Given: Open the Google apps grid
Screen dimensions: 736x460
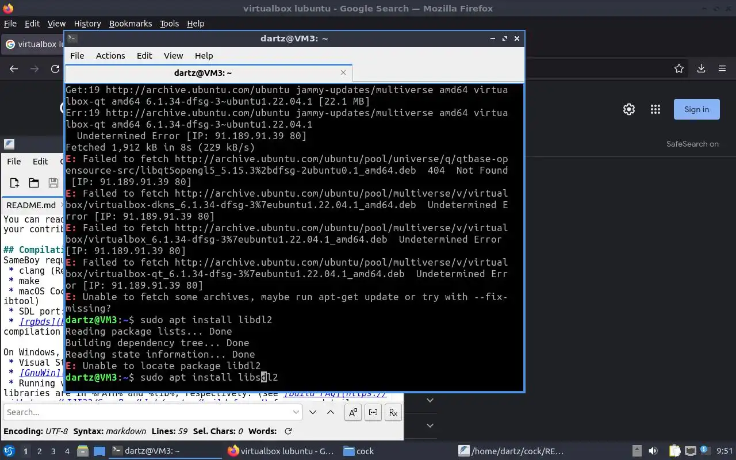Looking at the screenshot, I should click(x=655, y=109).
